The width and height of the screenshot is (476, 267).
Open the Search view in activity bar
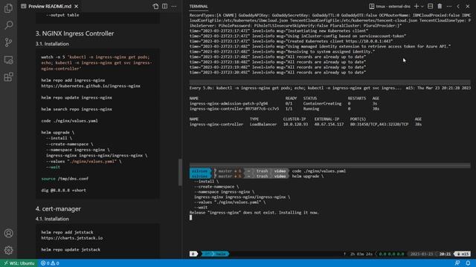[x=8, y=25]
